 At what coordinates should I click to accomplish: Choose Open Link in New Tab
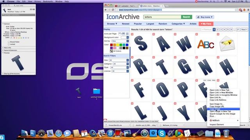tap(223, 90)
